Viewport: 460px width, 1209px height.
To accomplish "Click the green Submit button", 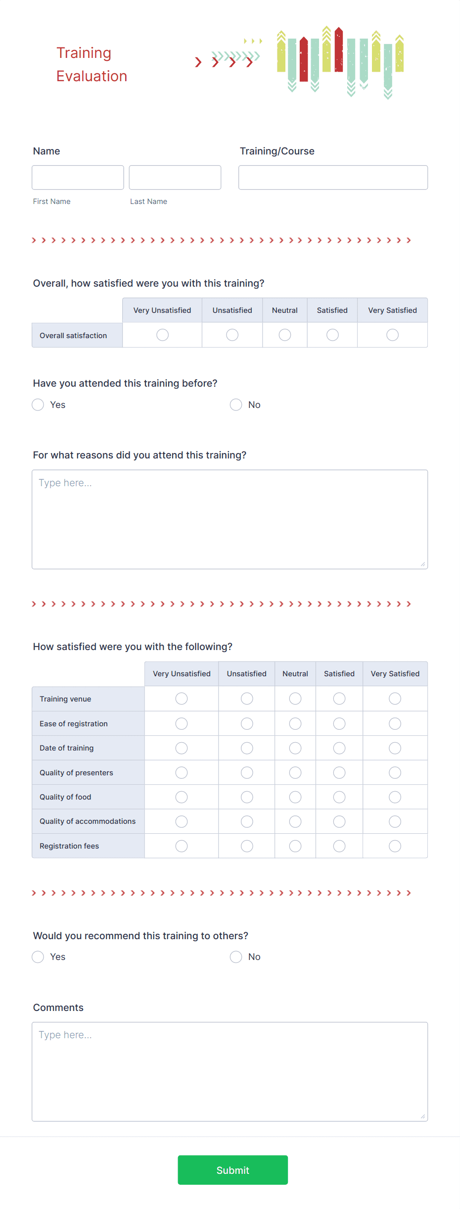I will tap(233, 1170).
